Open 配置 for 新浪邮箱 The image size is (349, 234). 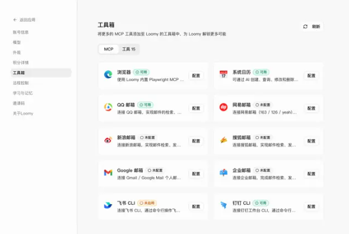(196, 141)
